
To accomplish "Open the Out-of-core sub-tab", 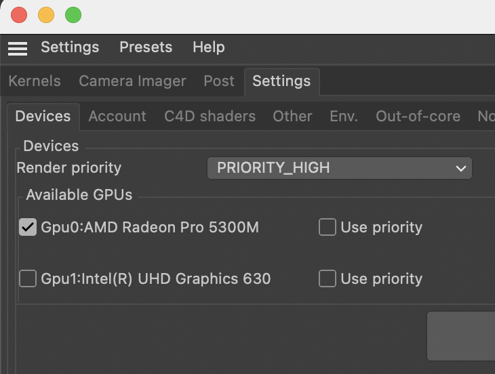I will point(418,116).
